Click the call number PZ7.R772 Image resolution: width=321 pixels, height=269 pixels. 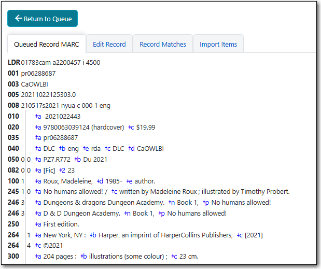tap(57, 159)
